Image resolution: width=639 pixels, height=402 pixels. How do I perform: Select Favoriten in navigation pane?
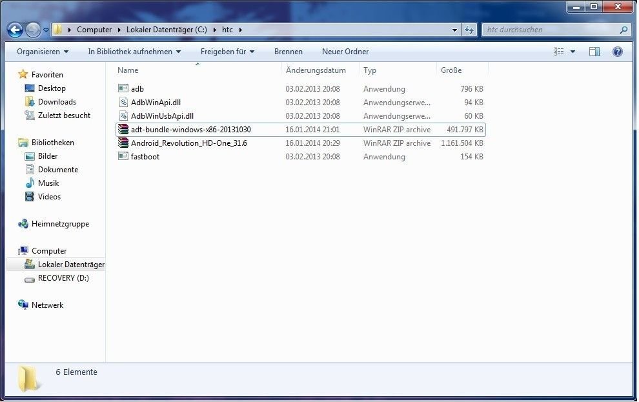pos(47,75)
